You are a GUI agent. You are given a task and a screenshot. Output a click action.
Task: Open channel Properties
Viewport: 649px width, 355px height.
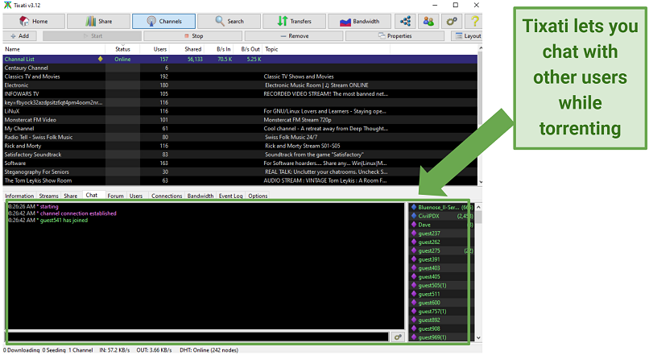click(x=395, y=36)
